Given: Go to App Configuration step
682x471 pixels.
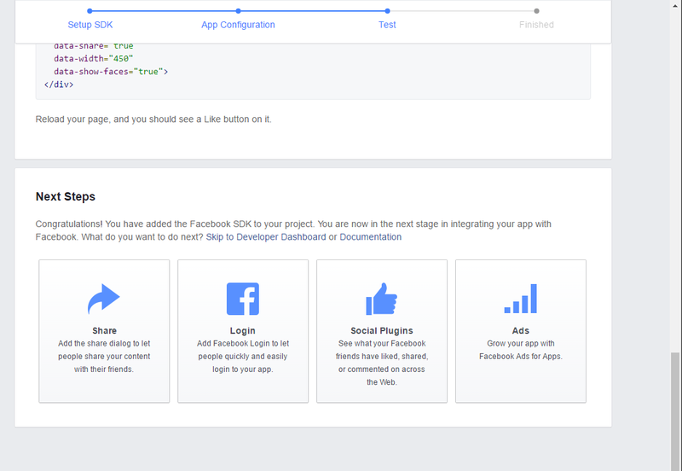Looking at the screenshot, I should [x=238, y=25].
